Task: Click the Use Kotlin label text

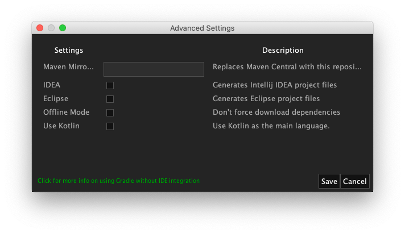Action: point(61,126)
